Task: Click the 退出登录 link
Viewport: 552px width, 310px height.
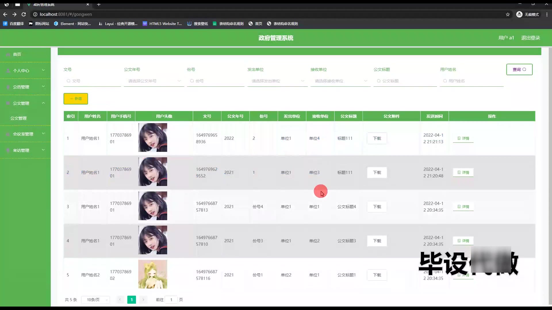Action: pyautogui.click(x=530, y=38)
